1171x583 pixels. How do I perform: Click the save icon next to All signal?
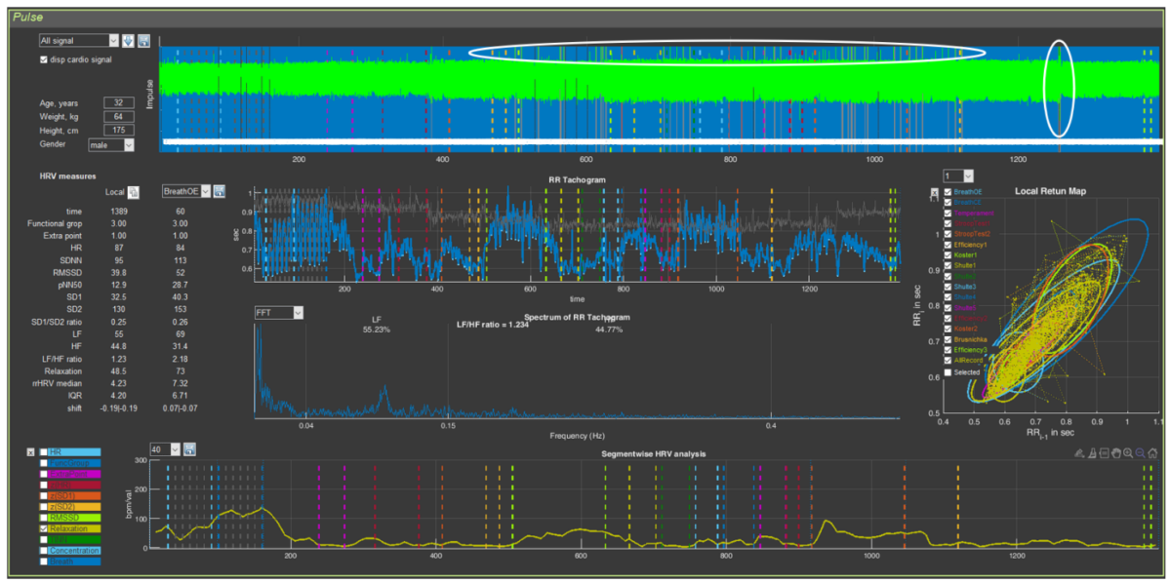[143, 41]
